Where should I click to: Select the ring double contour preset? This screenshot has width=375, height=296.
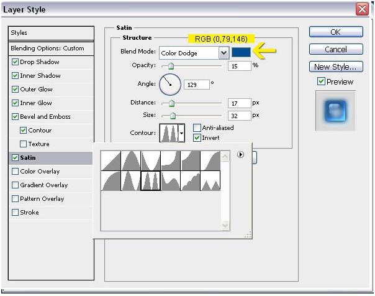(x=151, y=180)
